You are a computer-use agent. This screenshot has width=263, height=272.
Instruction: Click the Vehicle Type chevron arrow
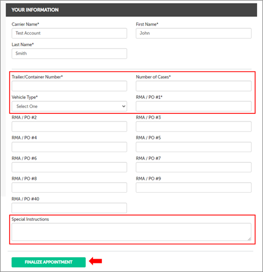point(124,106)
